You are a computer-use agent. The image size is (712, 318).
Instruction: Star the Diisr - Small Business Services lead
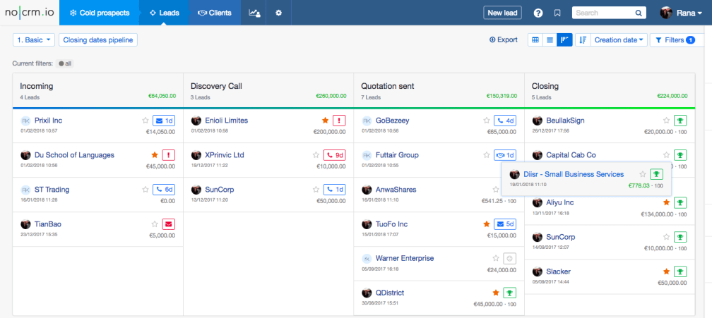click(643, 174)
